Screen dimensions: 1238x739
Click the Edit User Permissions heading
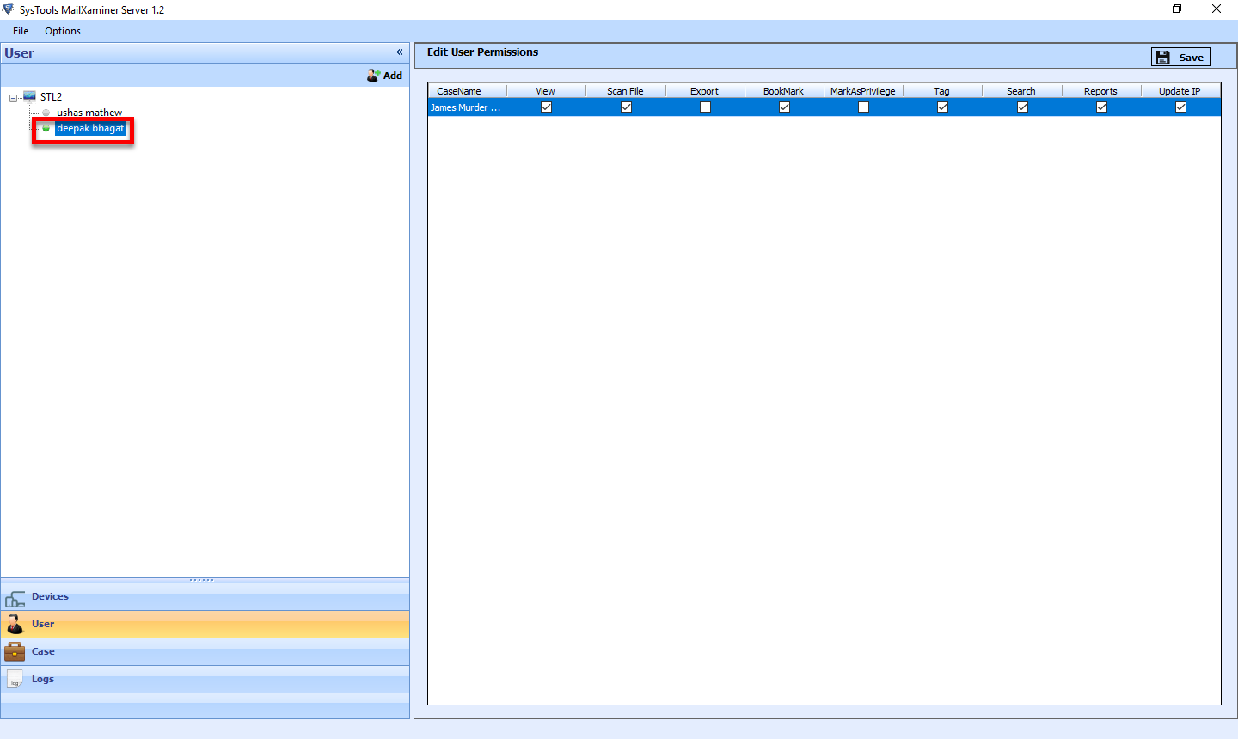[482, 52]
